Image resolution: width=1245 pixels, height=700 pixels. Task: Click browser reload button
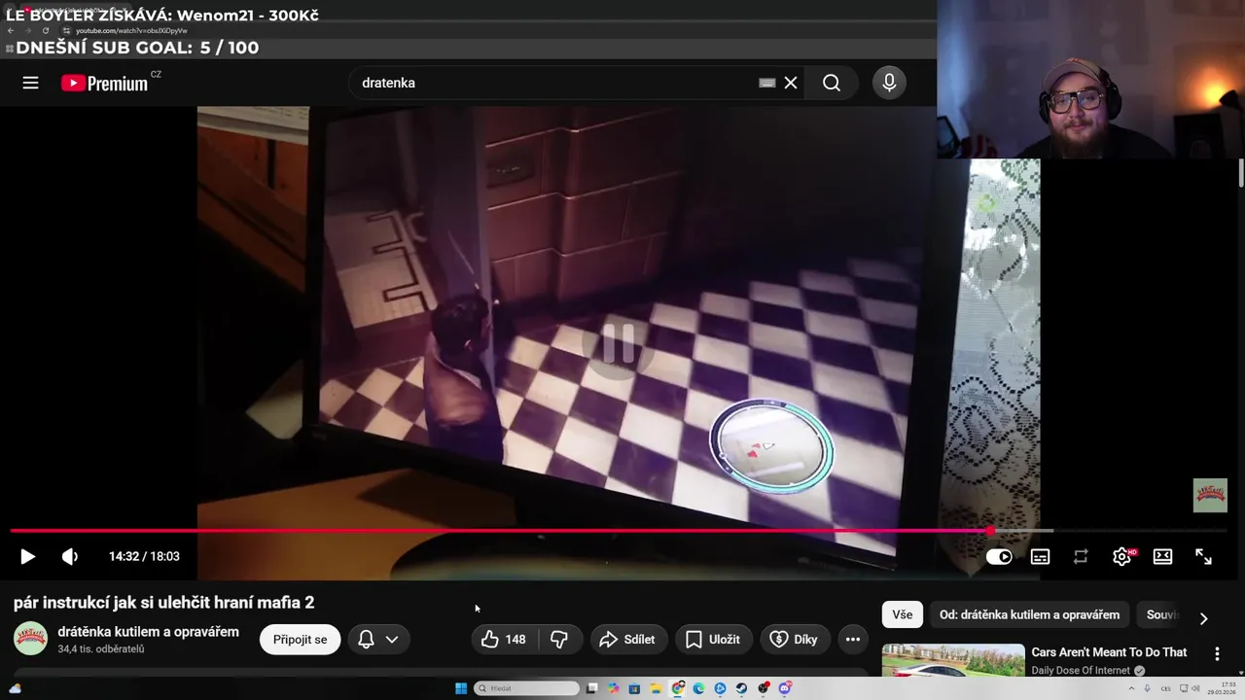click(x=45, y=30)
